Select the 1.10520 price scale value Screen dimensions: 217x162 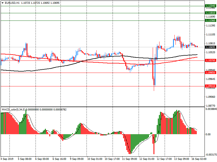[211, 52]
